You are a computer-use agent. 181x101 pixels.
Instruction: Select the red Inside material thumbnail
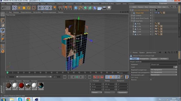click(x=21, y=86)
